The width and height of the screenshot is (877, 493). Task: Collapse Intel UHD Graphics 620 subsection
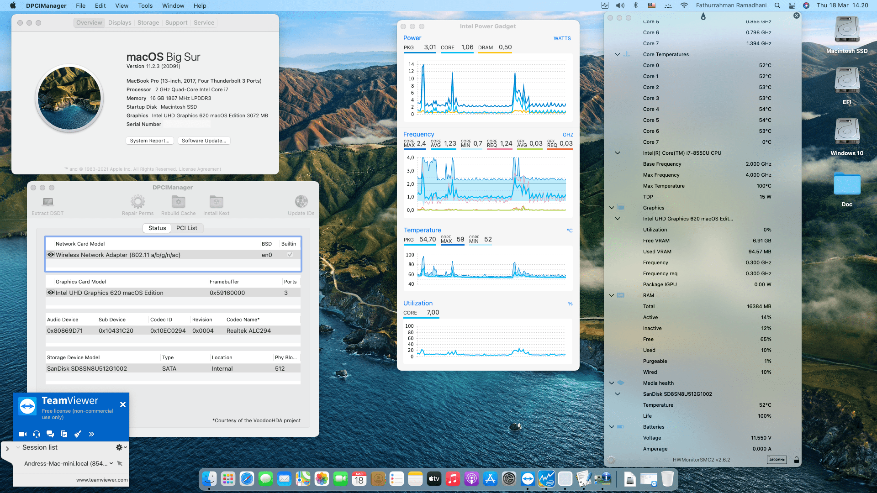coord(618,219)
